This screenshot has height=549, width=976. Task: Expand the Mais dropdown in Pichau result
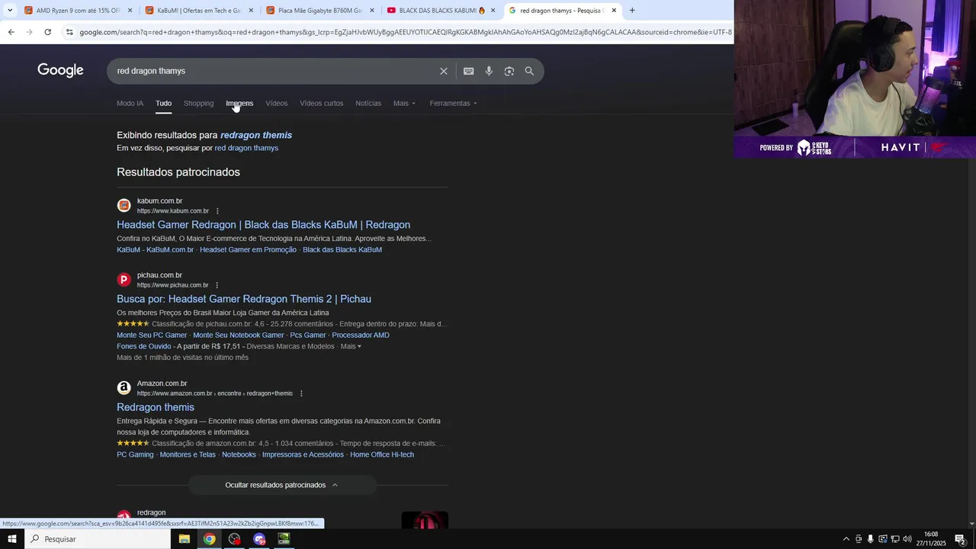pyautogui.click(x=351, y=346)
